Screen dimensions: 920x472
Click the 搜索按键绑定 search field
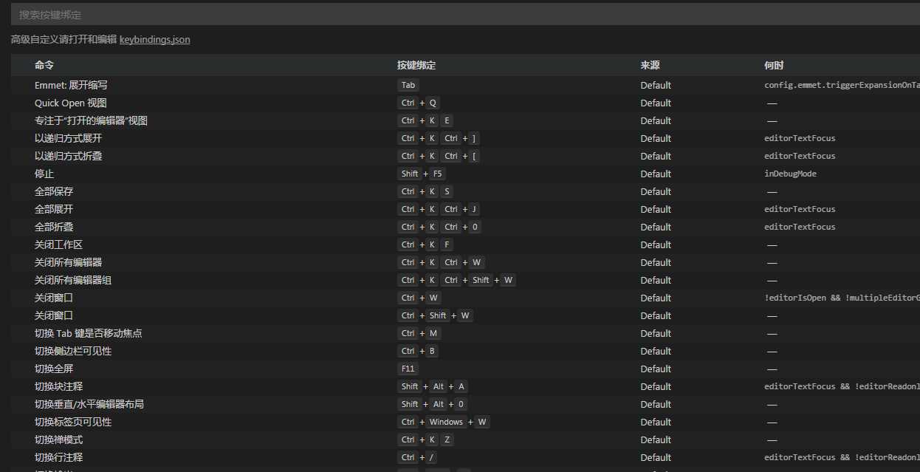click(458, 15)
